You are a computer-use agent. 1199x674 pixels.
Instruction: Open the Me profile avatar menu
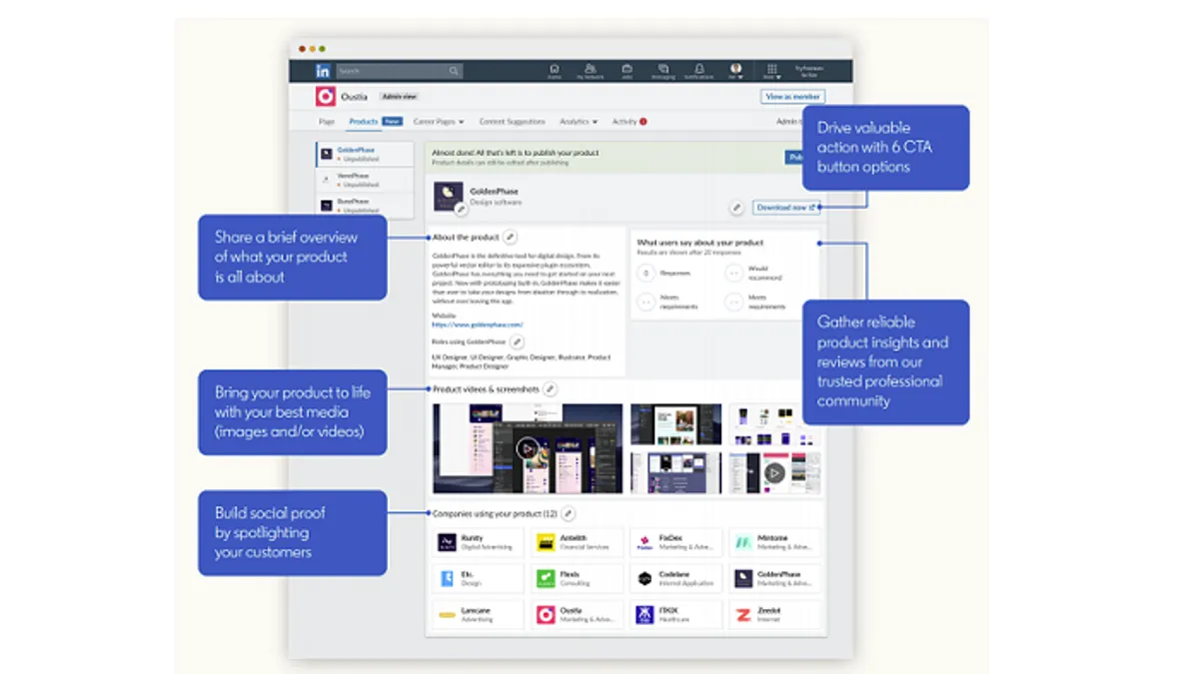pyautogui.click(x=736, y=71)
